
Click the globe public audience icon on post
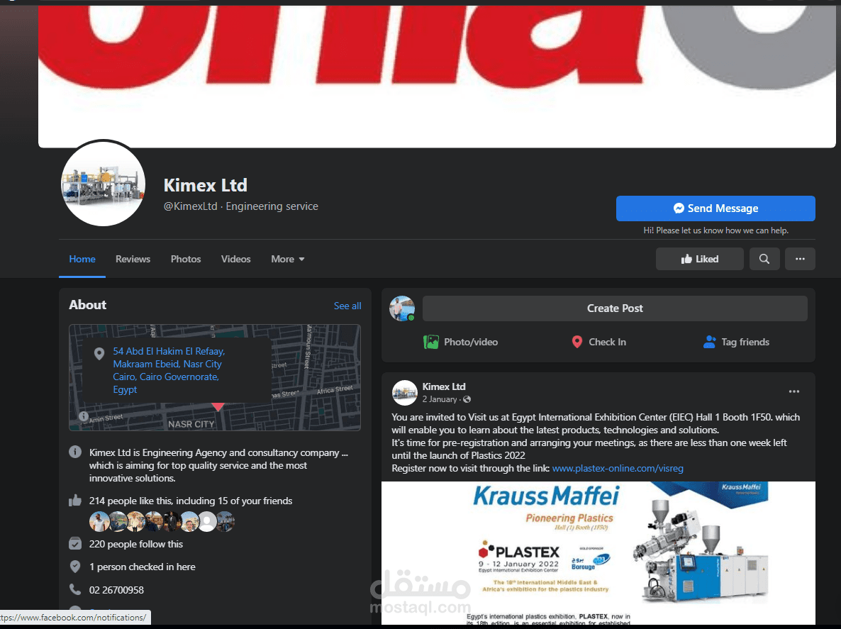click(467, 399)
